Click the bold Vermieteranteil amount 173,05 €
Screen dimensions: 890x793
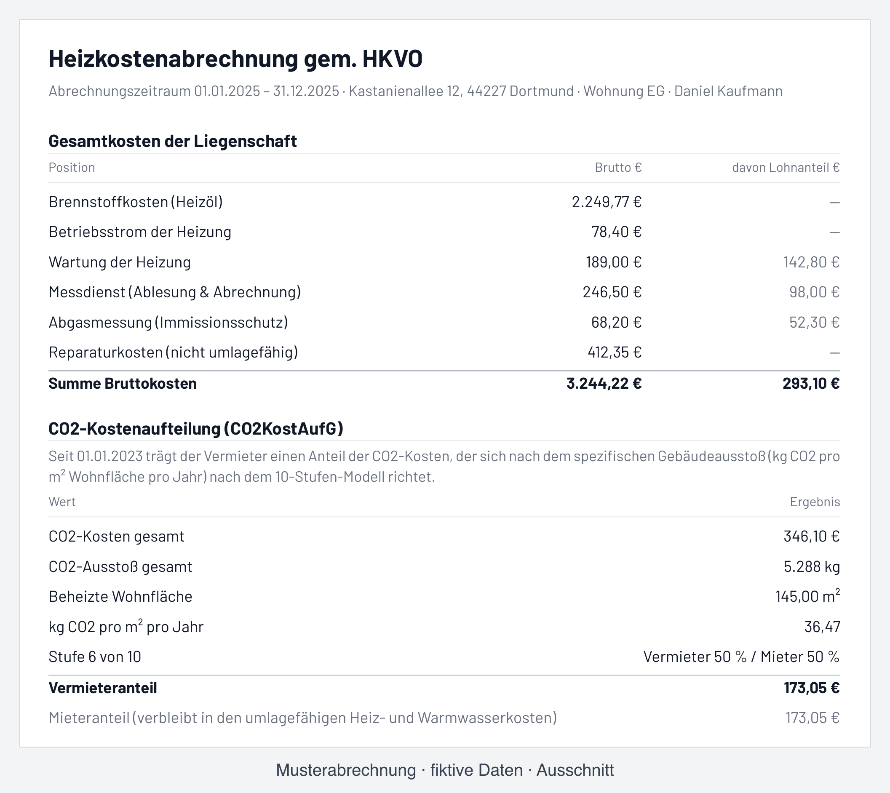click(x=812, y=689)
